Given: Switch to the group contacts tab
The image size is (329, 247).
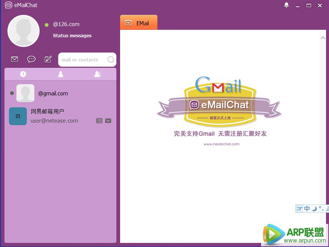Looking at the screenshot, I should coord(98,74).
